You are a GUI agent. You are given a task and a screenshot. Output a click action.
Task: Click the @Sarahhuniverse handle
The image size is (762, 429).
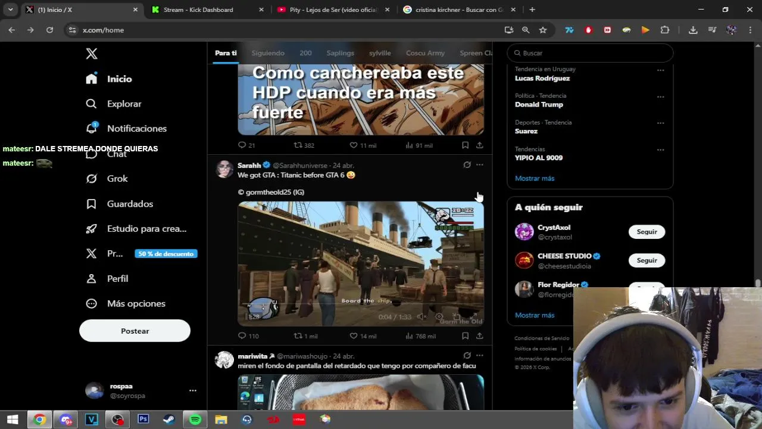[x=300, y=166]
